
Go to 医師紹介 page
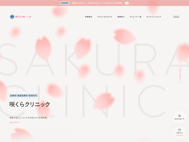121,17
